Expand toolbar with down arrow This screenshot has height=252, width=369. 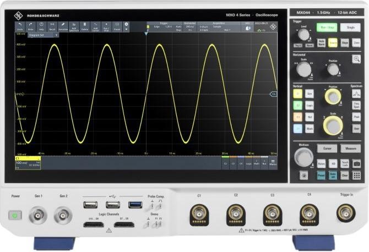[126, 29]
